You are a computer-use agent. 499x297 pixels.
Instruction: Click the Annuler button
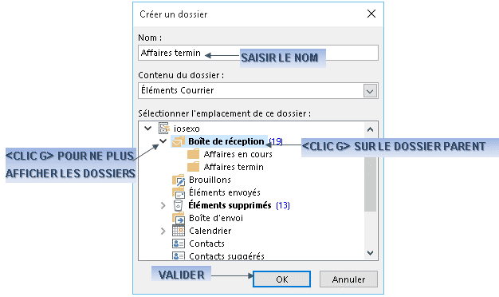[x=348, y=279]
